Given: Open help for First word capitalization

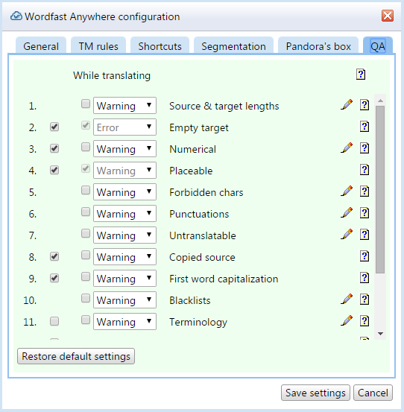Looking at the screenshot, I should click(x=364, y=277).
